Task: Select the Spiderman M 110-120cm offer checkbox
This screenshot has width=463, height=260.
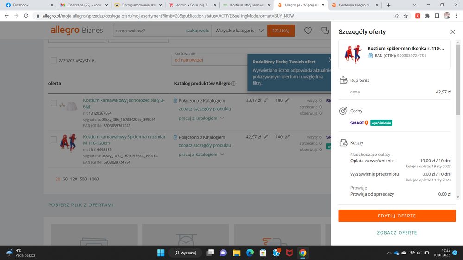Action: click(x=53, y=139)
